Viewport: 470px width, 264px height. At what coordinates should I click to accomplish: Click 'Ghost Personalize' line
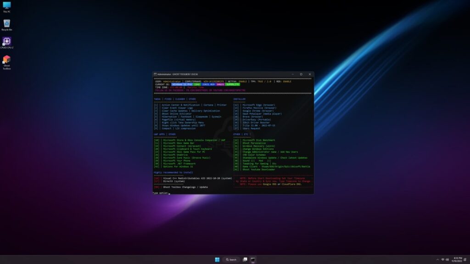(249, 143)
